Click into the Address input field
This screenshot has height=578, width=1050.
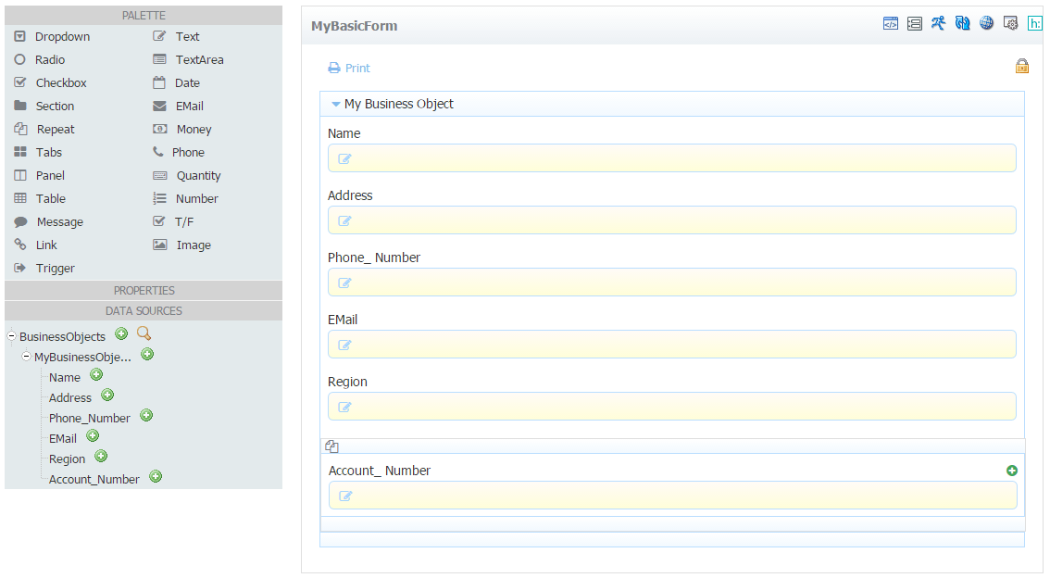coord(671,220)
